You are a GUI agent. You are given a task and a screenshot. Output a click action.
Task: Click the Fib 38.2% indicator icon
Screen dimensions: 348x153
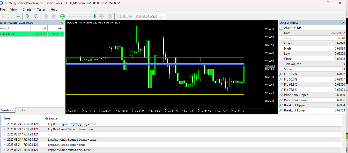point(281,74)
